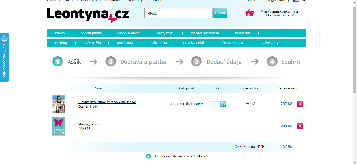Click the Leontyna.cz butterfly logo
Screen dimensions: 357x165
[88, 15]
